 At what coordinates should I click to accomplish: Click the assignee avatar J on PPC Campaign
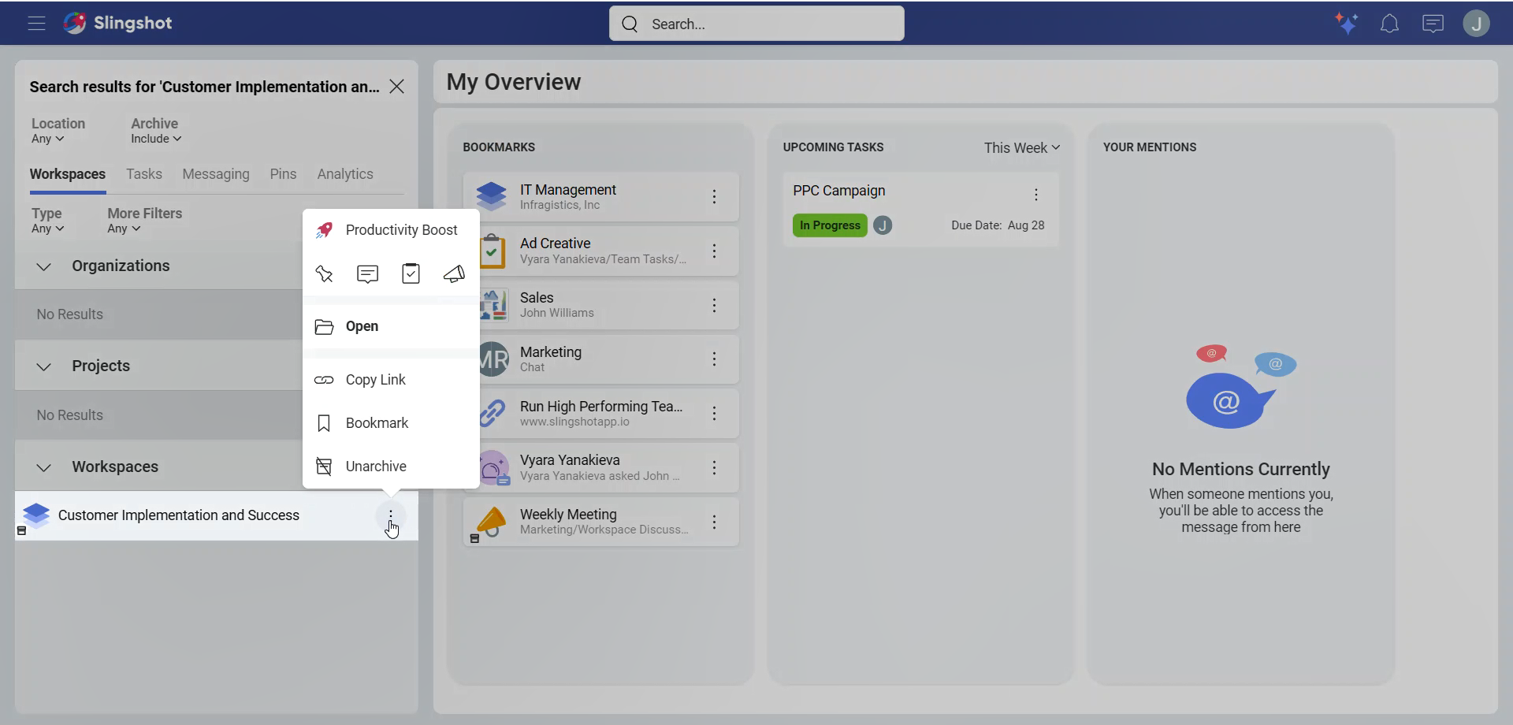click(883, 225)
